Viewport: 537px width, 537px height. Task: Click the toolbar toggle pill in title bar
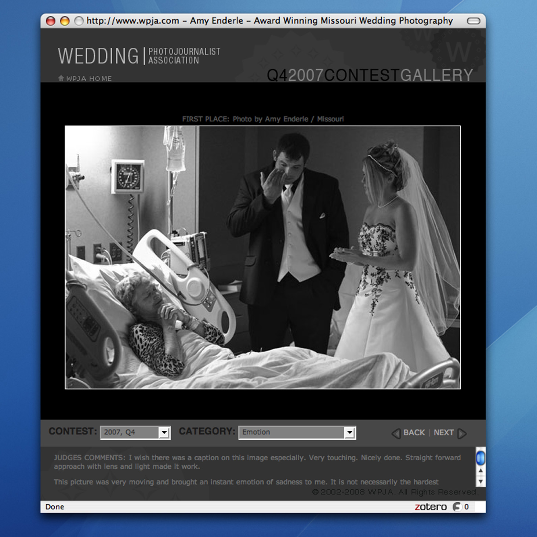[x=473, y=21]
